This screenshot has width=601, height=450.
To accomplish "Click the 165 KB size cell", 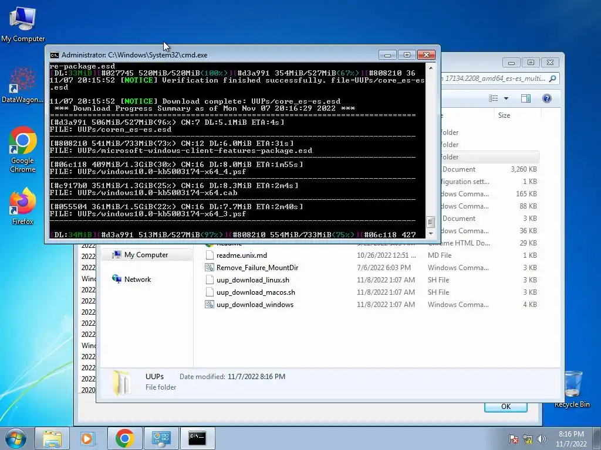I will (526, 193).
